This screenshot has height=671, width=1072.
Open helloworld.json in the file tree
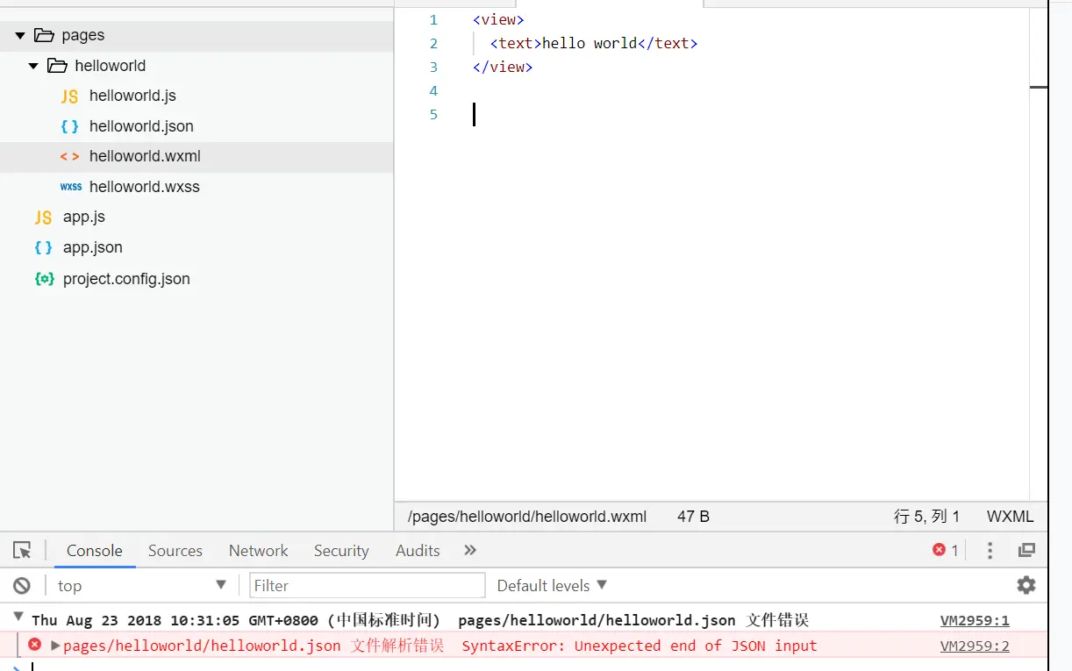point(141,126)
